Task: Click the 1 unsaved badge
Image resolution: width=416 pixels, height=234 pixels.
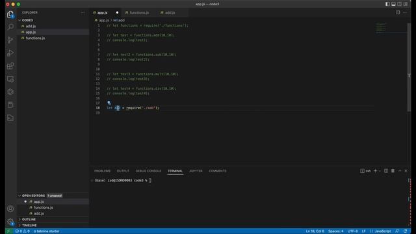Action: [55, 196]
